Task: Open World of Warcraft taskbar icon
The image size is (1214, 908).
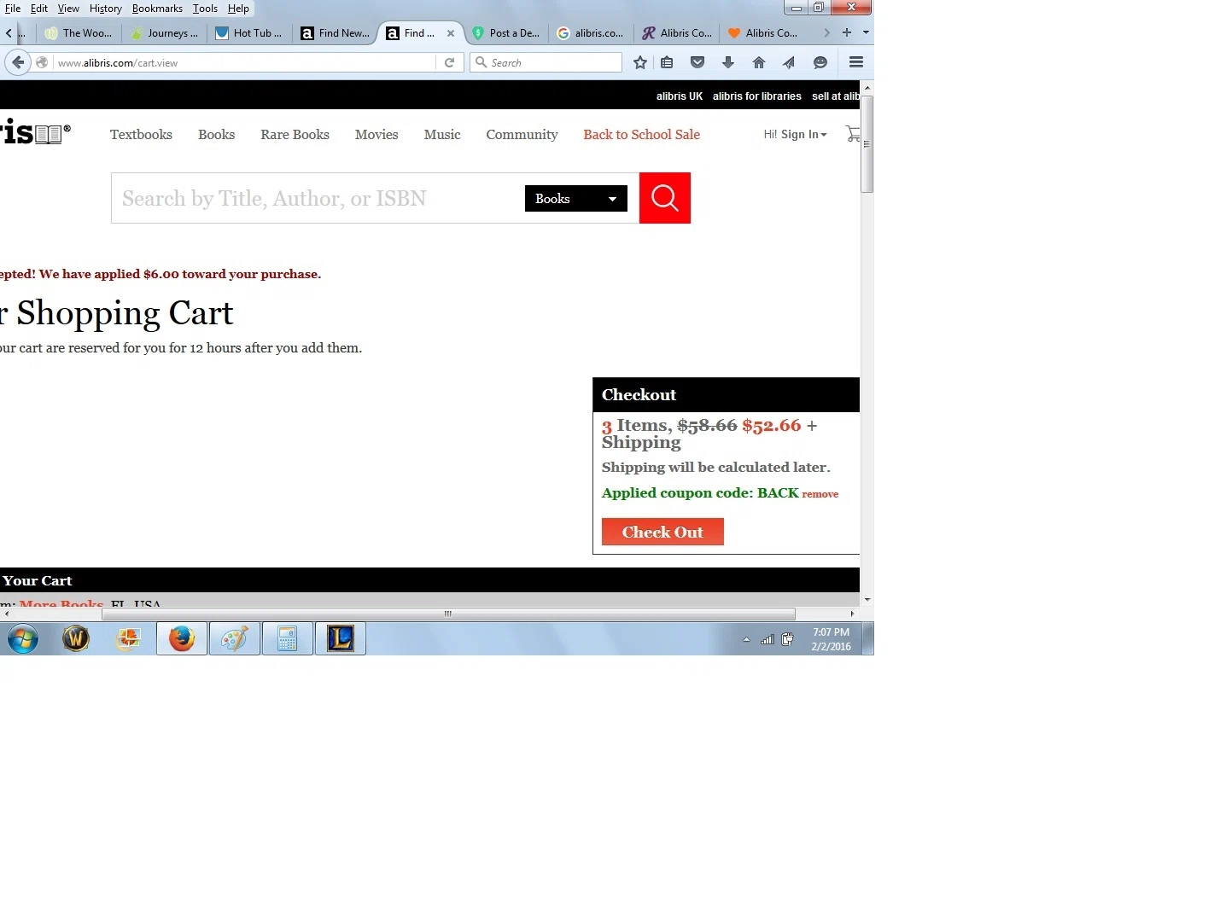Action: (76, 638)
